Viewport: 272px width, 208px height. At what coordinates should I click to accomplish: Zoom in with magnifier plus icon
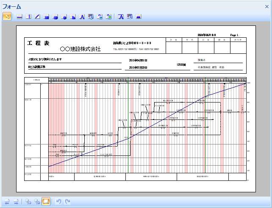coord(28,202)
